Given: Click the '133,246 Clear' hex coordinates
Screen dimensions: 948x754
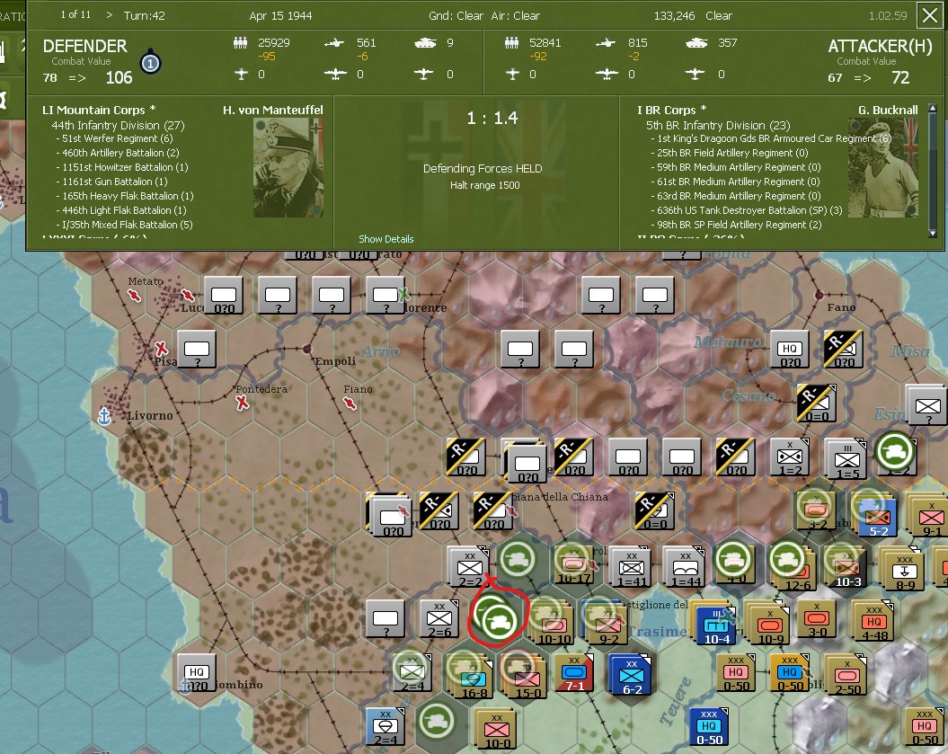Looking at the screenshot, I should [692, 15].
